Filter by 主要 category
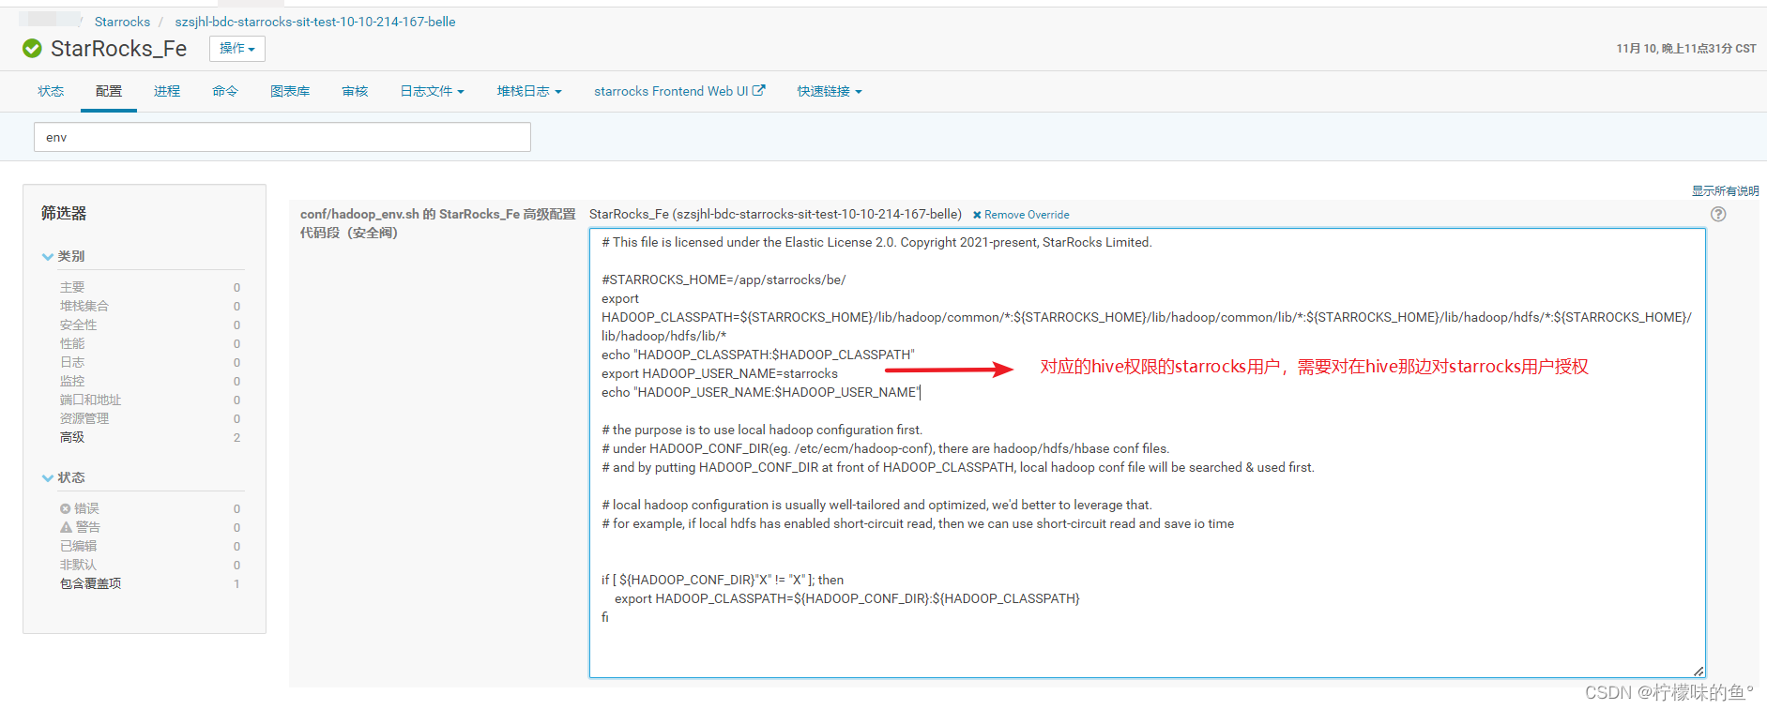Screen dimensions: 1767x710 click(x=72, y=287)
